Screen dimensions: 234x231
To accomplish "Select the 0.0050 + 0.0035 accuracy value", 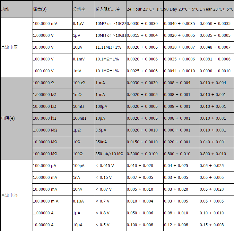I will [x=215, y=24].
